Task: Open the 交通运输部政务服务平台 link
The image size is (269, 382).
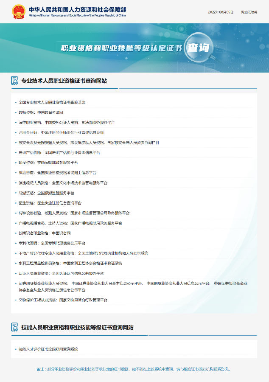Action: (58, 163)
